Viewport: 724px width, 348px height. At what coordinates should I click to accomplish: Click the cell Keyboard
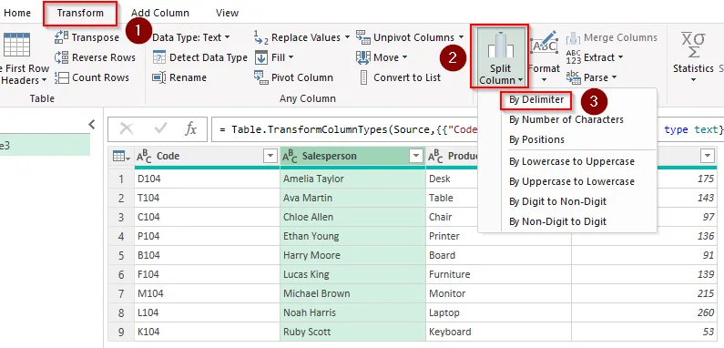(498, 332)
